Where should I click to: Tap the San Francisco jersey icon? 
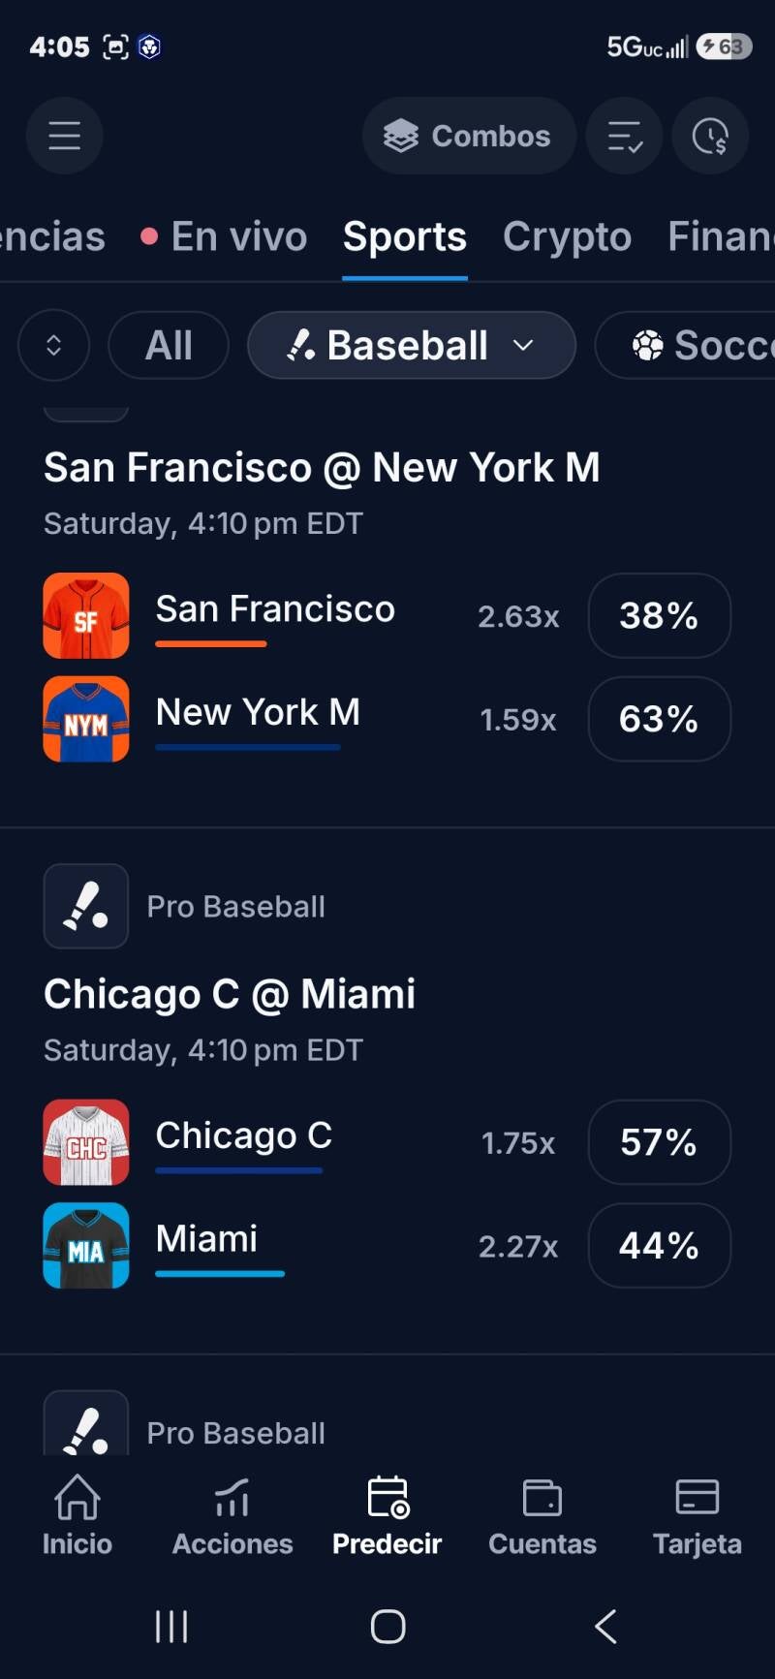pos(86,616)
